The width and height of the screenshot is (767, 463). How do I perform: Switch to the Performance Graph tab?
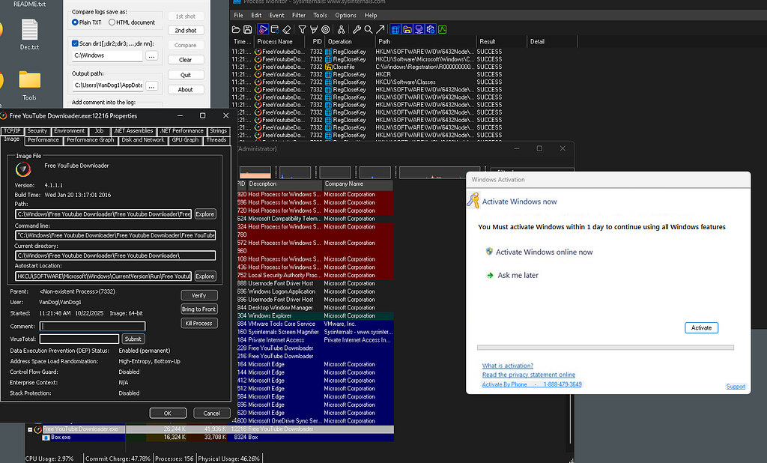pyautogui.click(x=90, y=140)
